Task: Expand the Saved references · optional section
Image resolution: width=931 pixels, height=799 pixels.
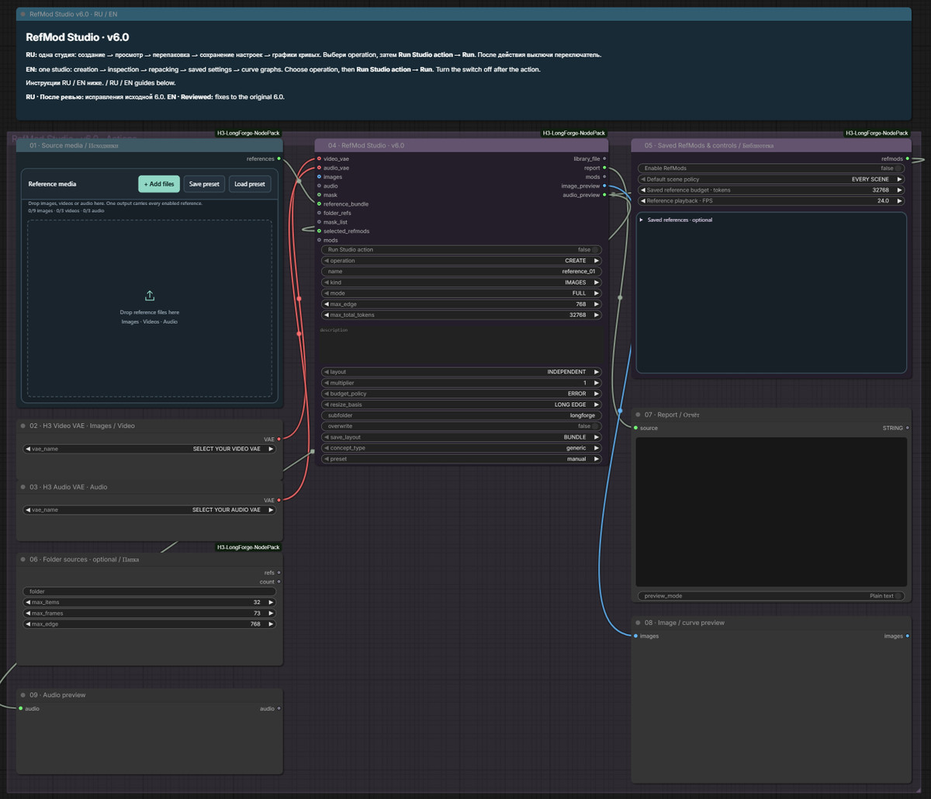Action: (676, 220)
